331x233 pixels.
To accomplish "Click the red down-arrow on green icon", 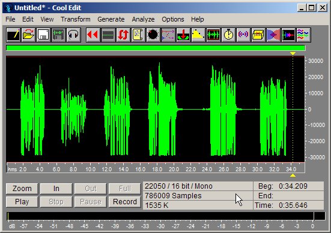I will [x=183, y=35].
